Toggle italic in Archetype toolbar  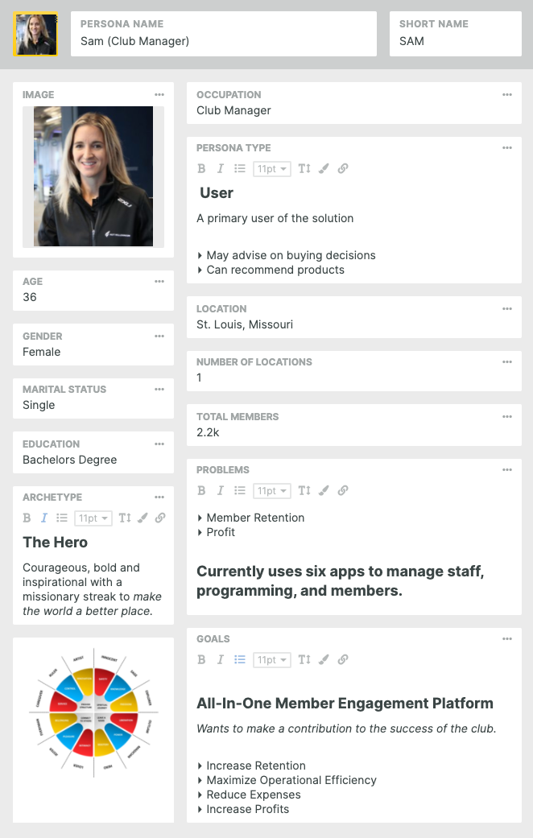point(44,518)
